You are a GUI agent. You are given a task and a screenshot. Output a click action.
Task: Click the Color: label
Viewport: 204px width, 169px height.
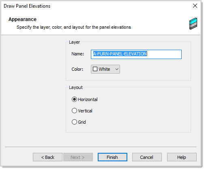click(77, 69)
